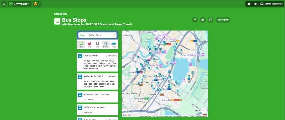The width and height of the screenshot is (285, 120).
Task: Click the Boat Quay map marker
Action: click(161, 66)
